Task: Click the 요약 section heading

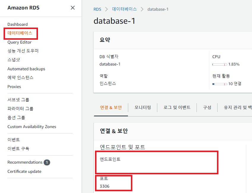Action: click(105, 40)
